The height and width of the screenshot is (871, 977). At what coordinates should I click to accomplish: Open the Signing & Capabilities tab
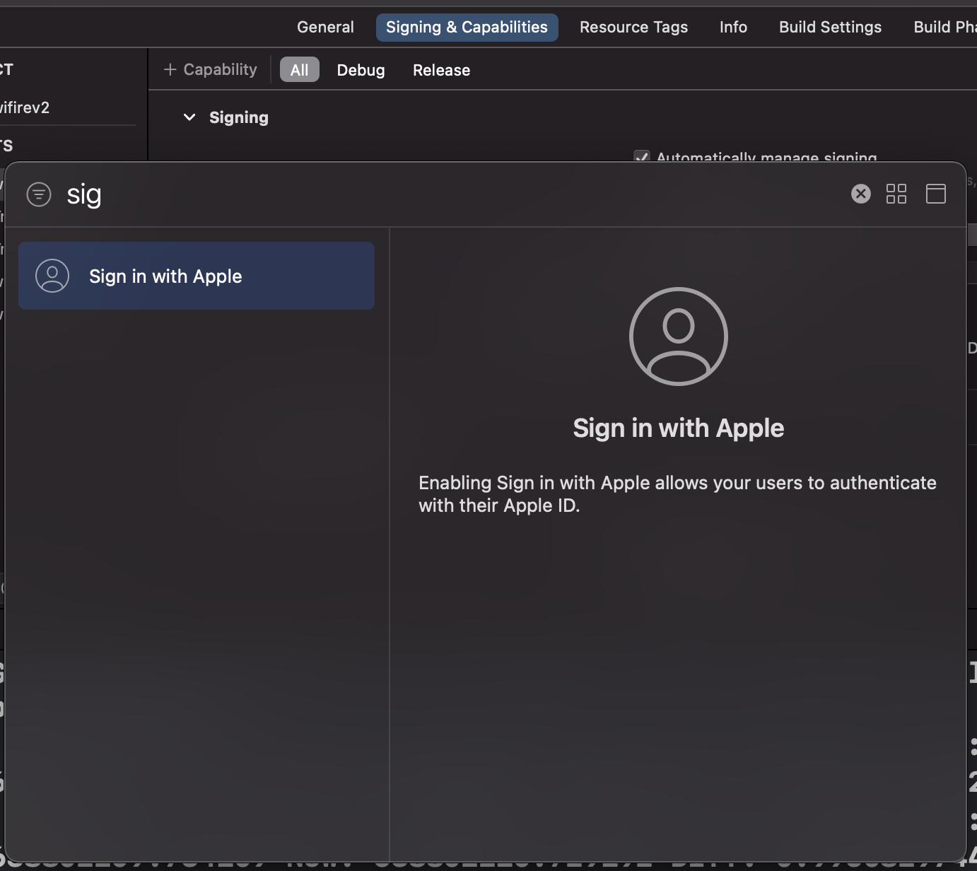[467, 27]
